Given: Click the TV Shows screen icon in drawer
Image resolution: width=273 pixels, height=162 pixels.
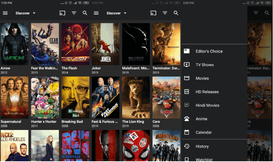Looking at the screenshot, I should pos(187,65).
